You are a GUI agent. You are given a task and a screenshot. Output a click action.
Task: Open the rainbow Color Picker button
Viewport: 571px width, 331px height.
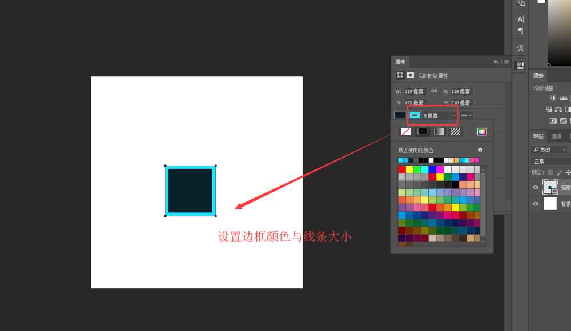tap(482, 131)
